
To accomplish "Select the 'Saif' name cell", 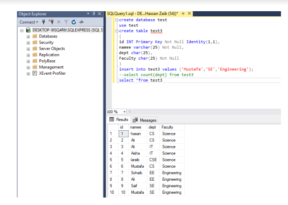I will pos(138,186).
